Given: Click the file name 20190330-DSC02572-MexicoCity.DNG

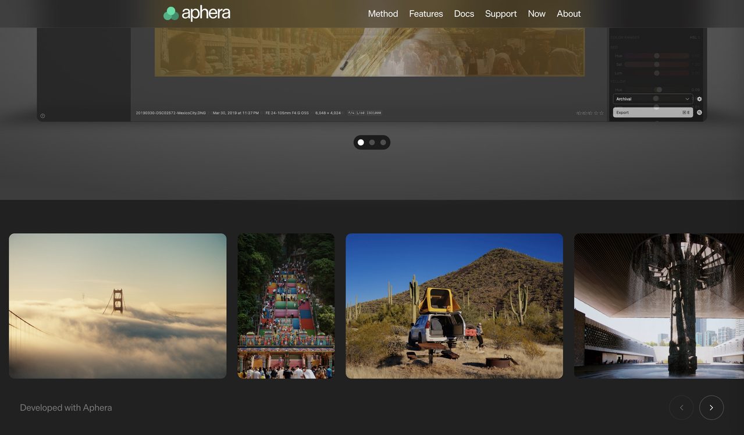Looking at the screenshot, I should pos(171,113).
